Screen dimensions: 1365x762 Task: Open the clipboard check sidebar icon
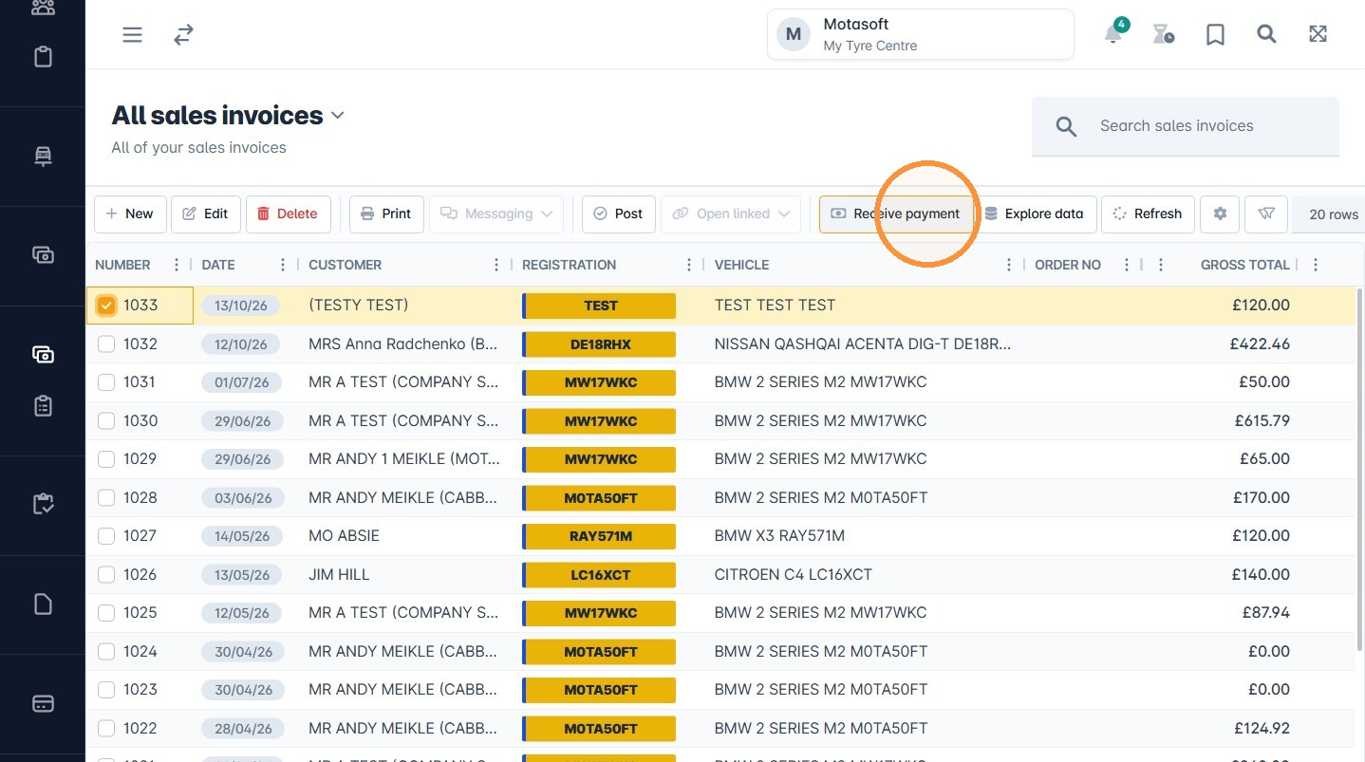pos(43,504)
